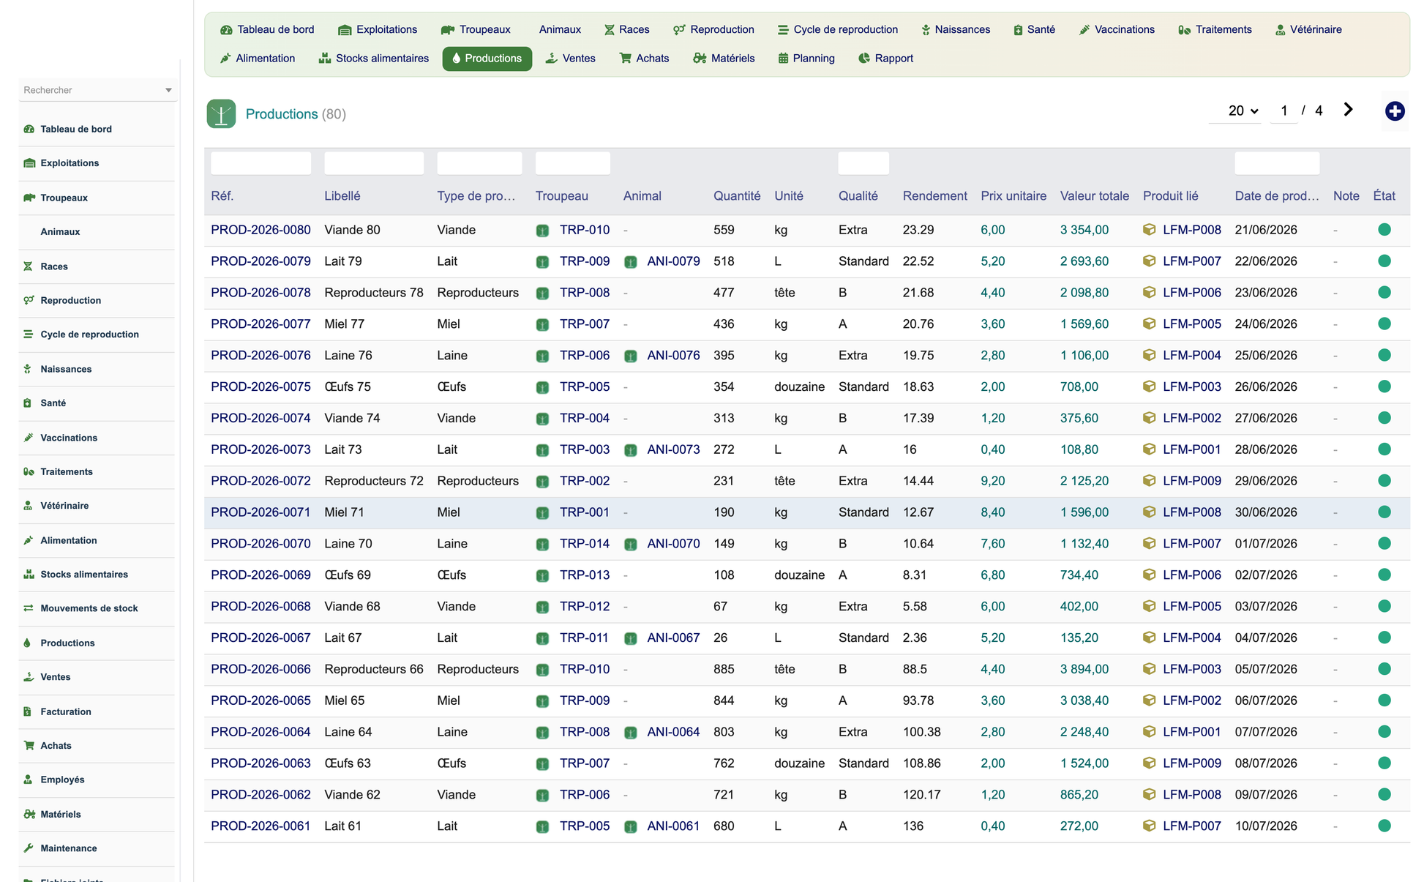Click the Achats cart icon in the sidebar
Screen dimensions: 1424x882
coord(29,746)
